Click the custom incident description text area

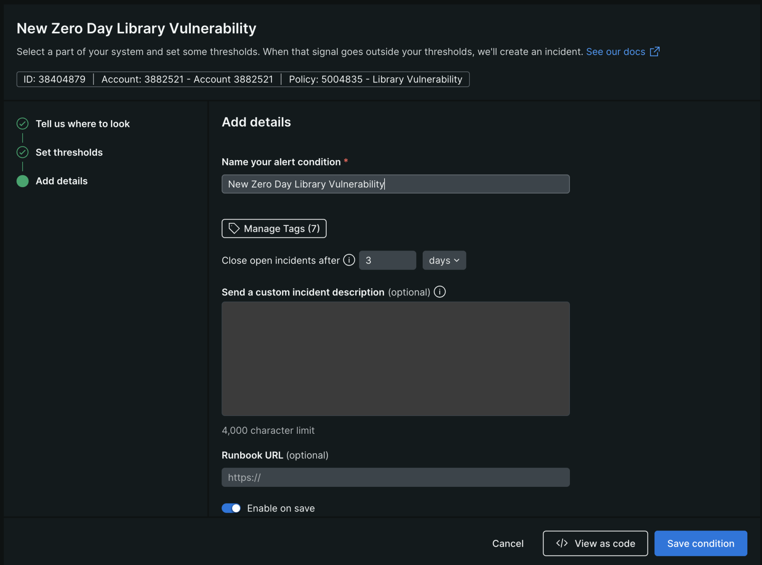[395, 359]
